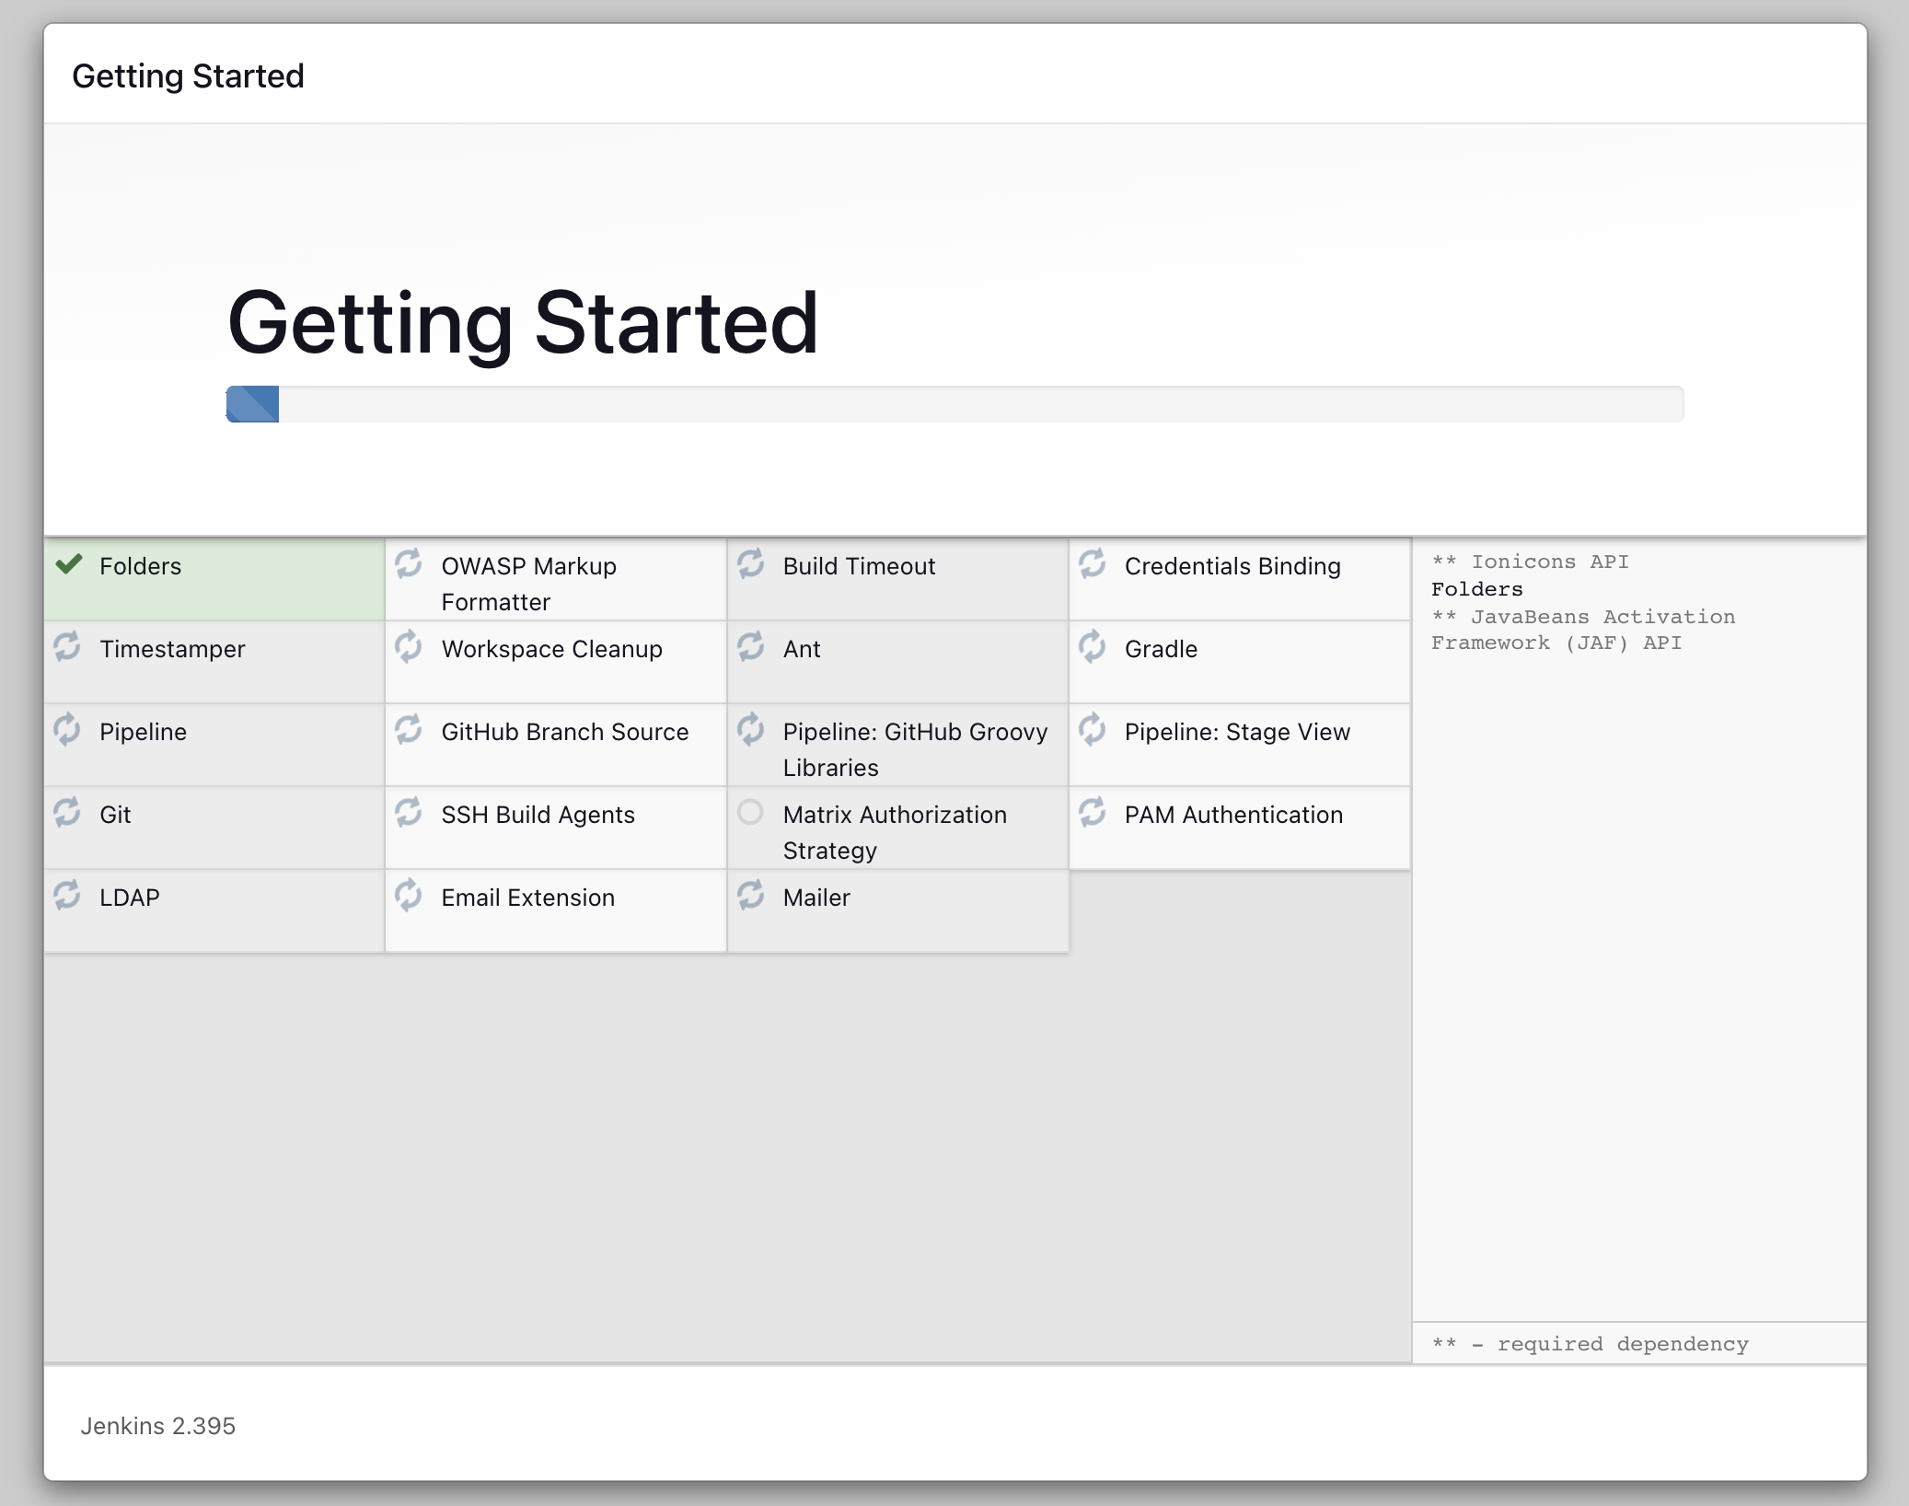Click the sync icon beside Git
This screenshot has height=1506, width=1909.
point(67,812)
